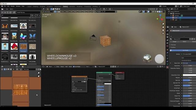
Task: Collapse the Surface panel
Action: tap(173, 47)
